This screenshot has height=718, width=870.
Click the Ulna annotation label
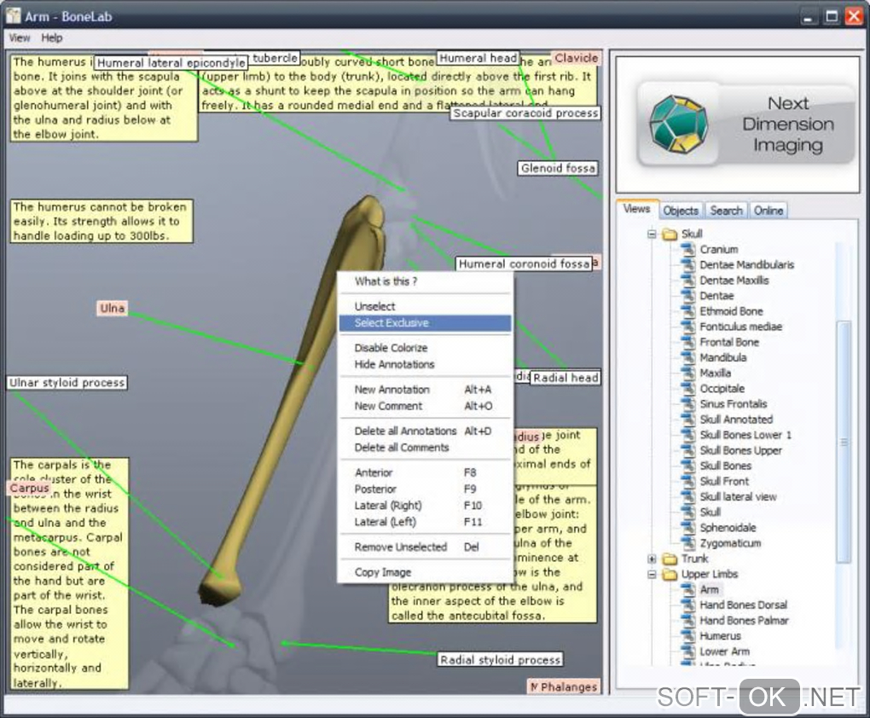112,309
